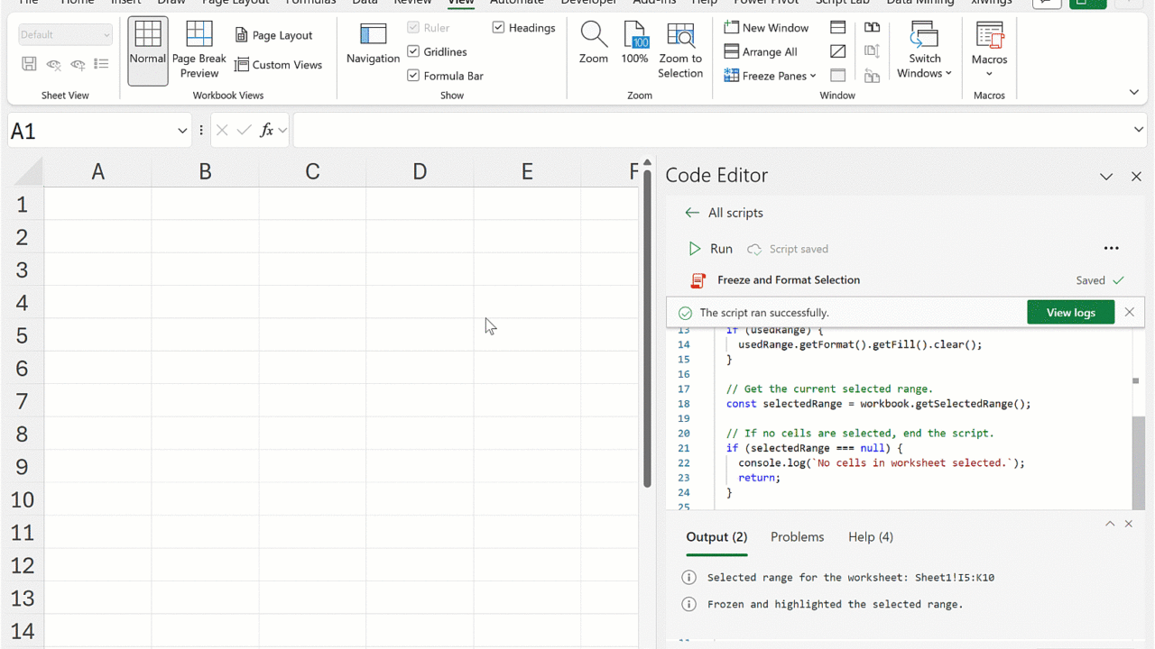Click cell B3 in the worksheet
The width and height of the screenshot is (1155, 649).
[x=205, y=270]
